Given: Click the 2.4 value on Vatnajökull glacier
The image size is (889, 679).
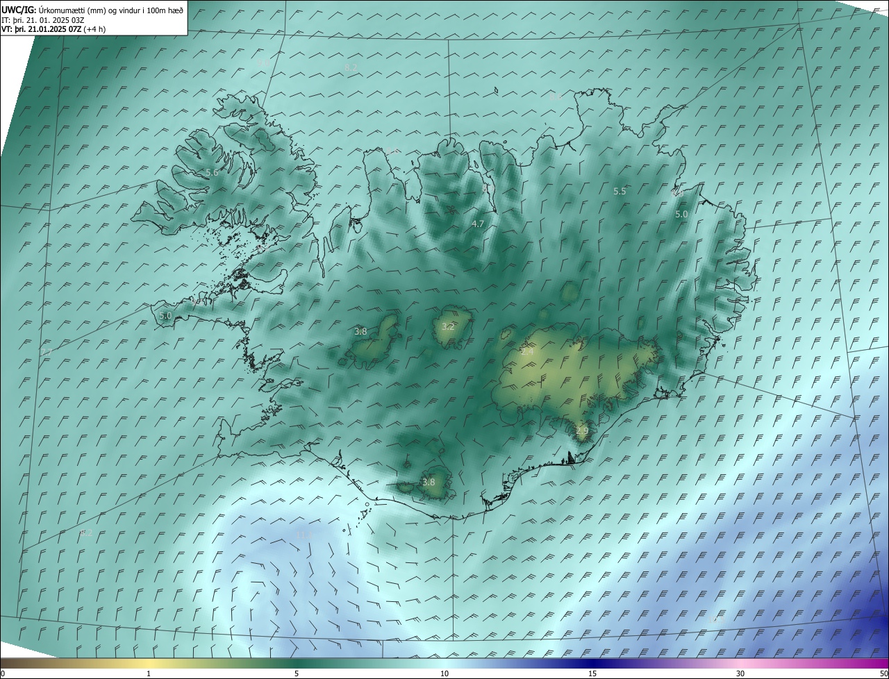Looking at the screenshot, I should (x=527, y=352).
